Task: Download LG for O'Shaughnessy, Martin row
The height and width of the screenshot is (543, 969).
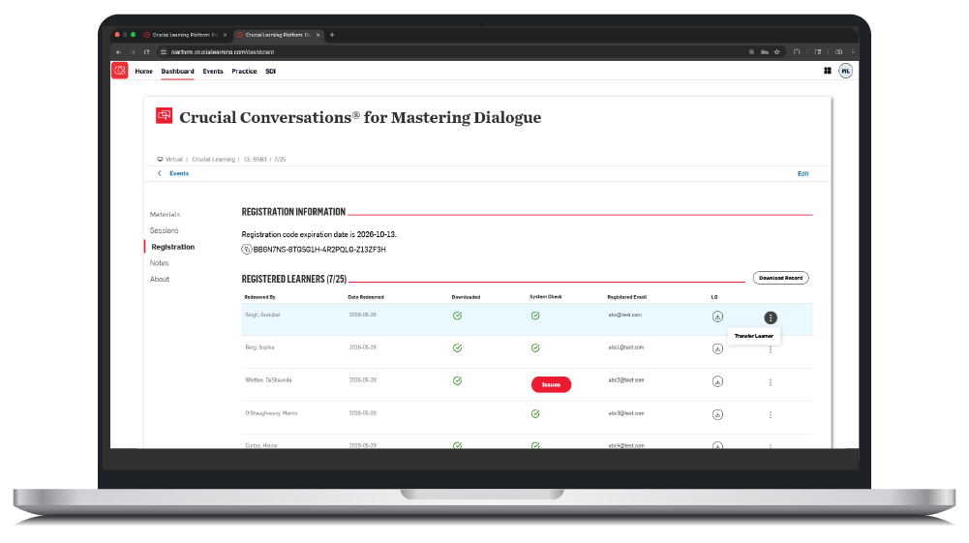Action: pos(717,414)
